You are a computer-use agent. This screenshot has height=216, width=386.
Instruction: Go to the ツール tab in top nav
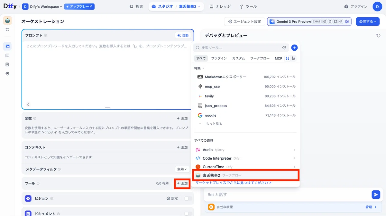click(248, 6)
